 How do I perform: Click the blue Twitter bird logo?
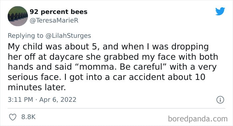click(x=220, y=11)
